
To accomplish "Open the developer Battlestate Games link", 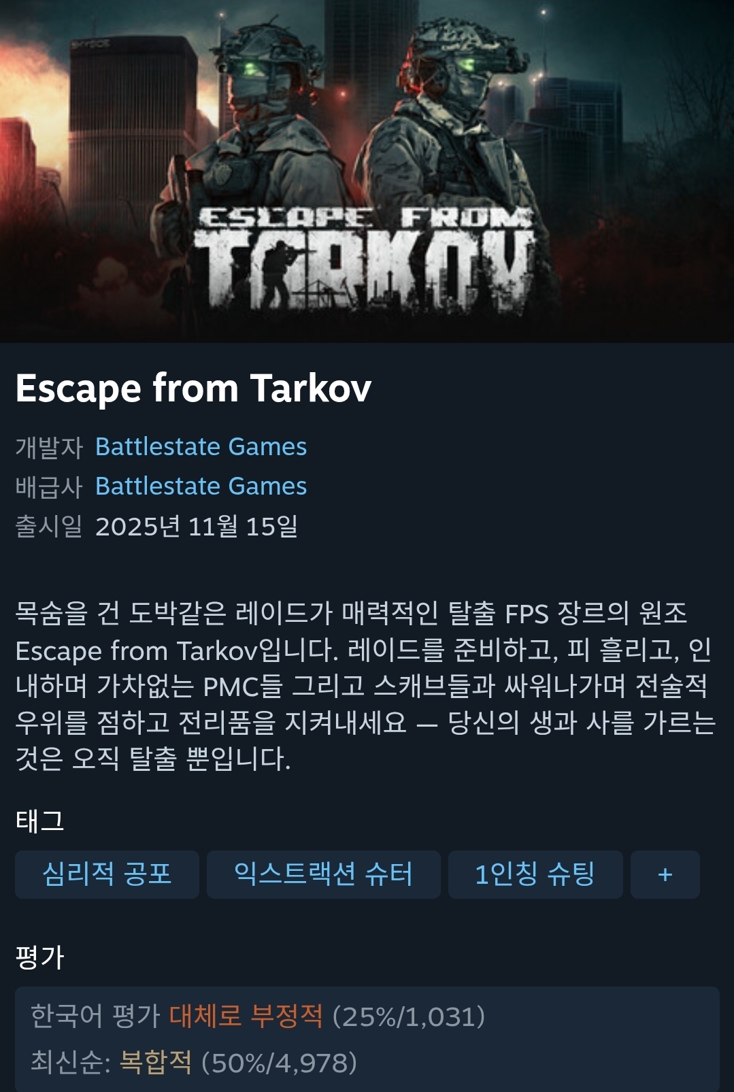I will coord(201,446).
